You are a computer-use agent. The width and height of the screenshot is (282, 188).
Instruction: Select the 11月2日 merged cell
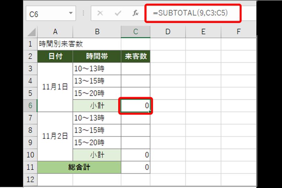tap(55, 136)
